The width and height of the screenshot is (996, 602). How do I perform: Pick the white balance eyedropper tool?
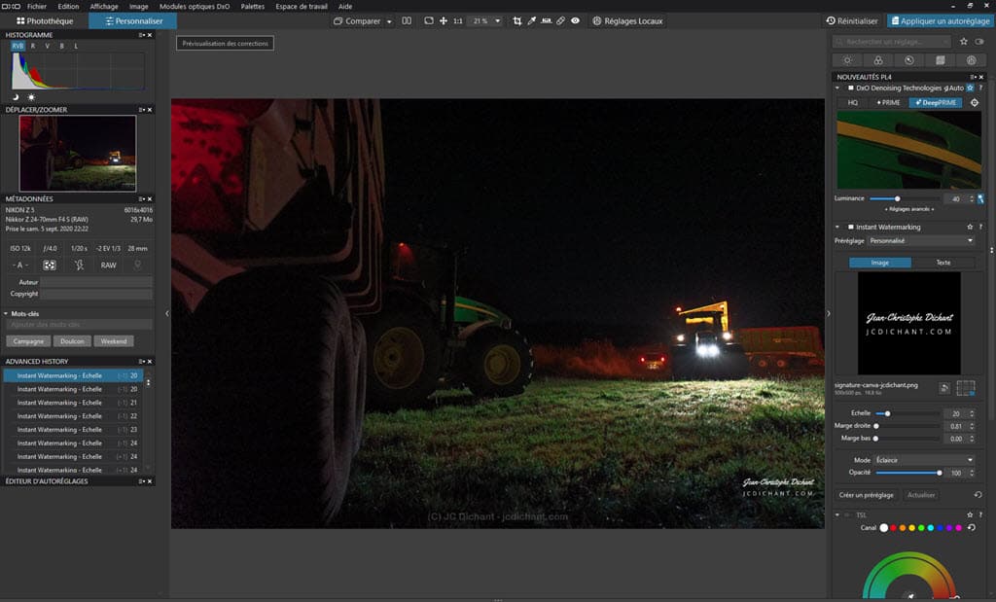[x=532, y=21]
